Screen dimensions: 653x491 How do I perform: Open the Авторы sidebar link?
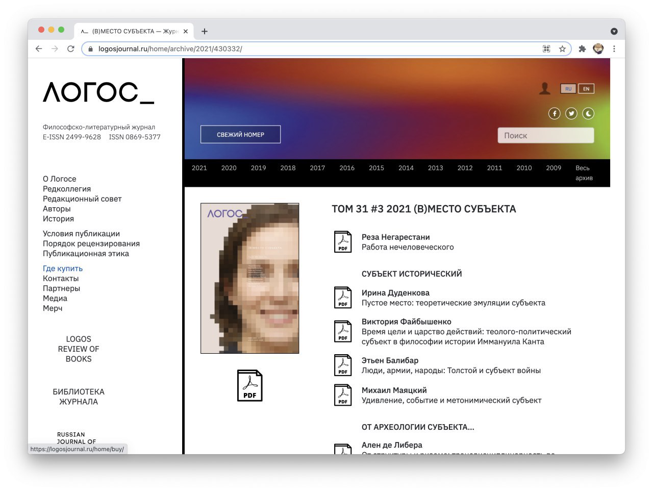coord(57,209)
